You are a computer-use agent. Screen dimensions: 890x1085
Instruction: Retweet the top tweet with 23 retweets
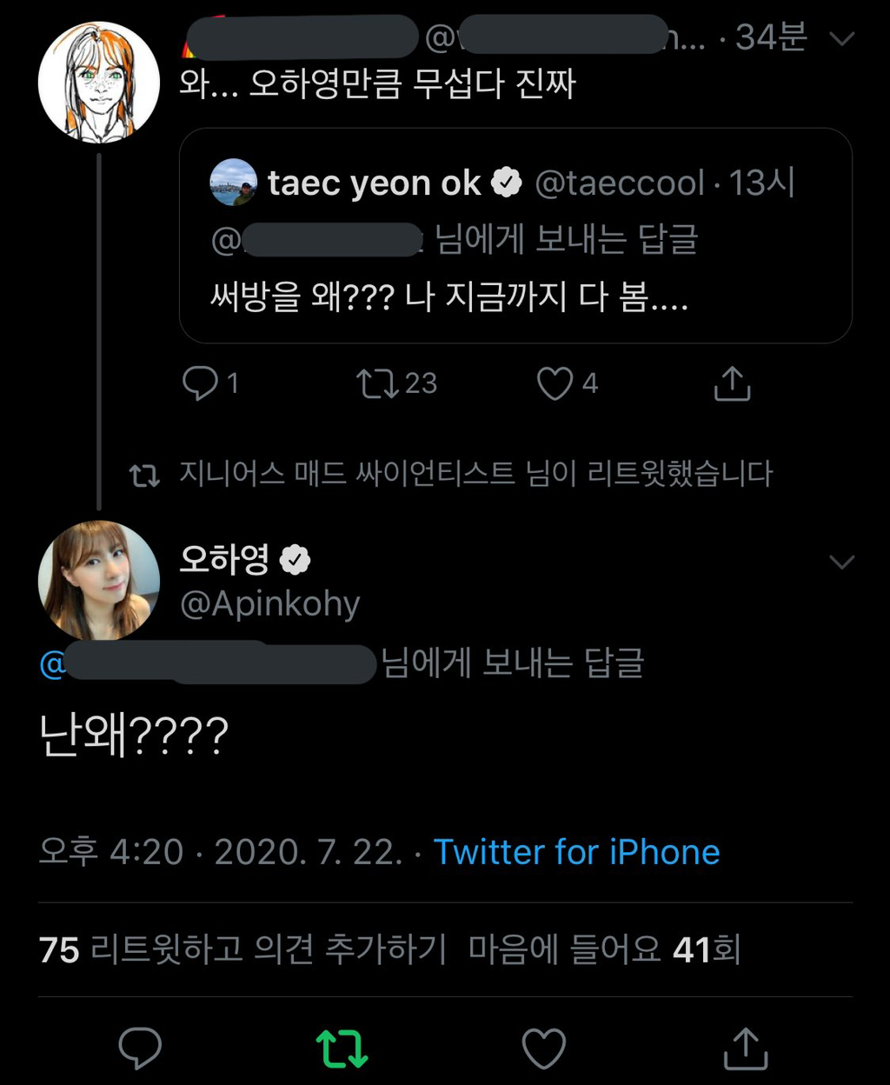pyautogui.click(x=377, y=383)
